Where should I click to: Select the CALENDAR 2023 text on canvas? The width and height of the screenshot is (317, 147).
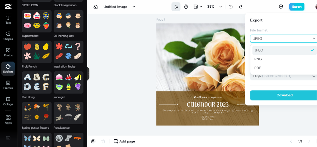pyautogui.click(x=208, y=104)
